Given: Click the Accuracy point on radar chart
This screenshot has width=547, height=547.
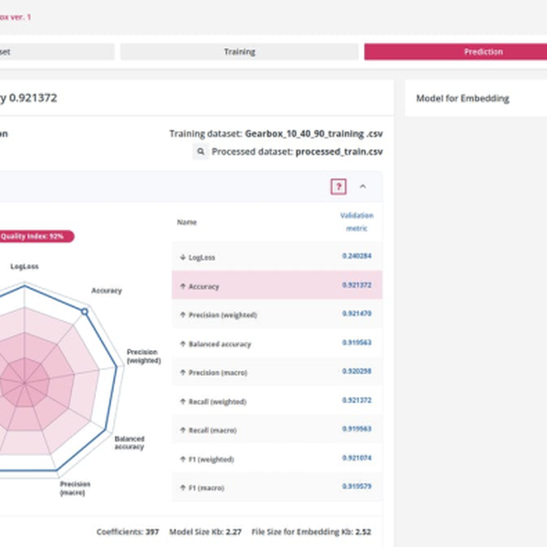Looking at the screenshot, I should 86,312.
